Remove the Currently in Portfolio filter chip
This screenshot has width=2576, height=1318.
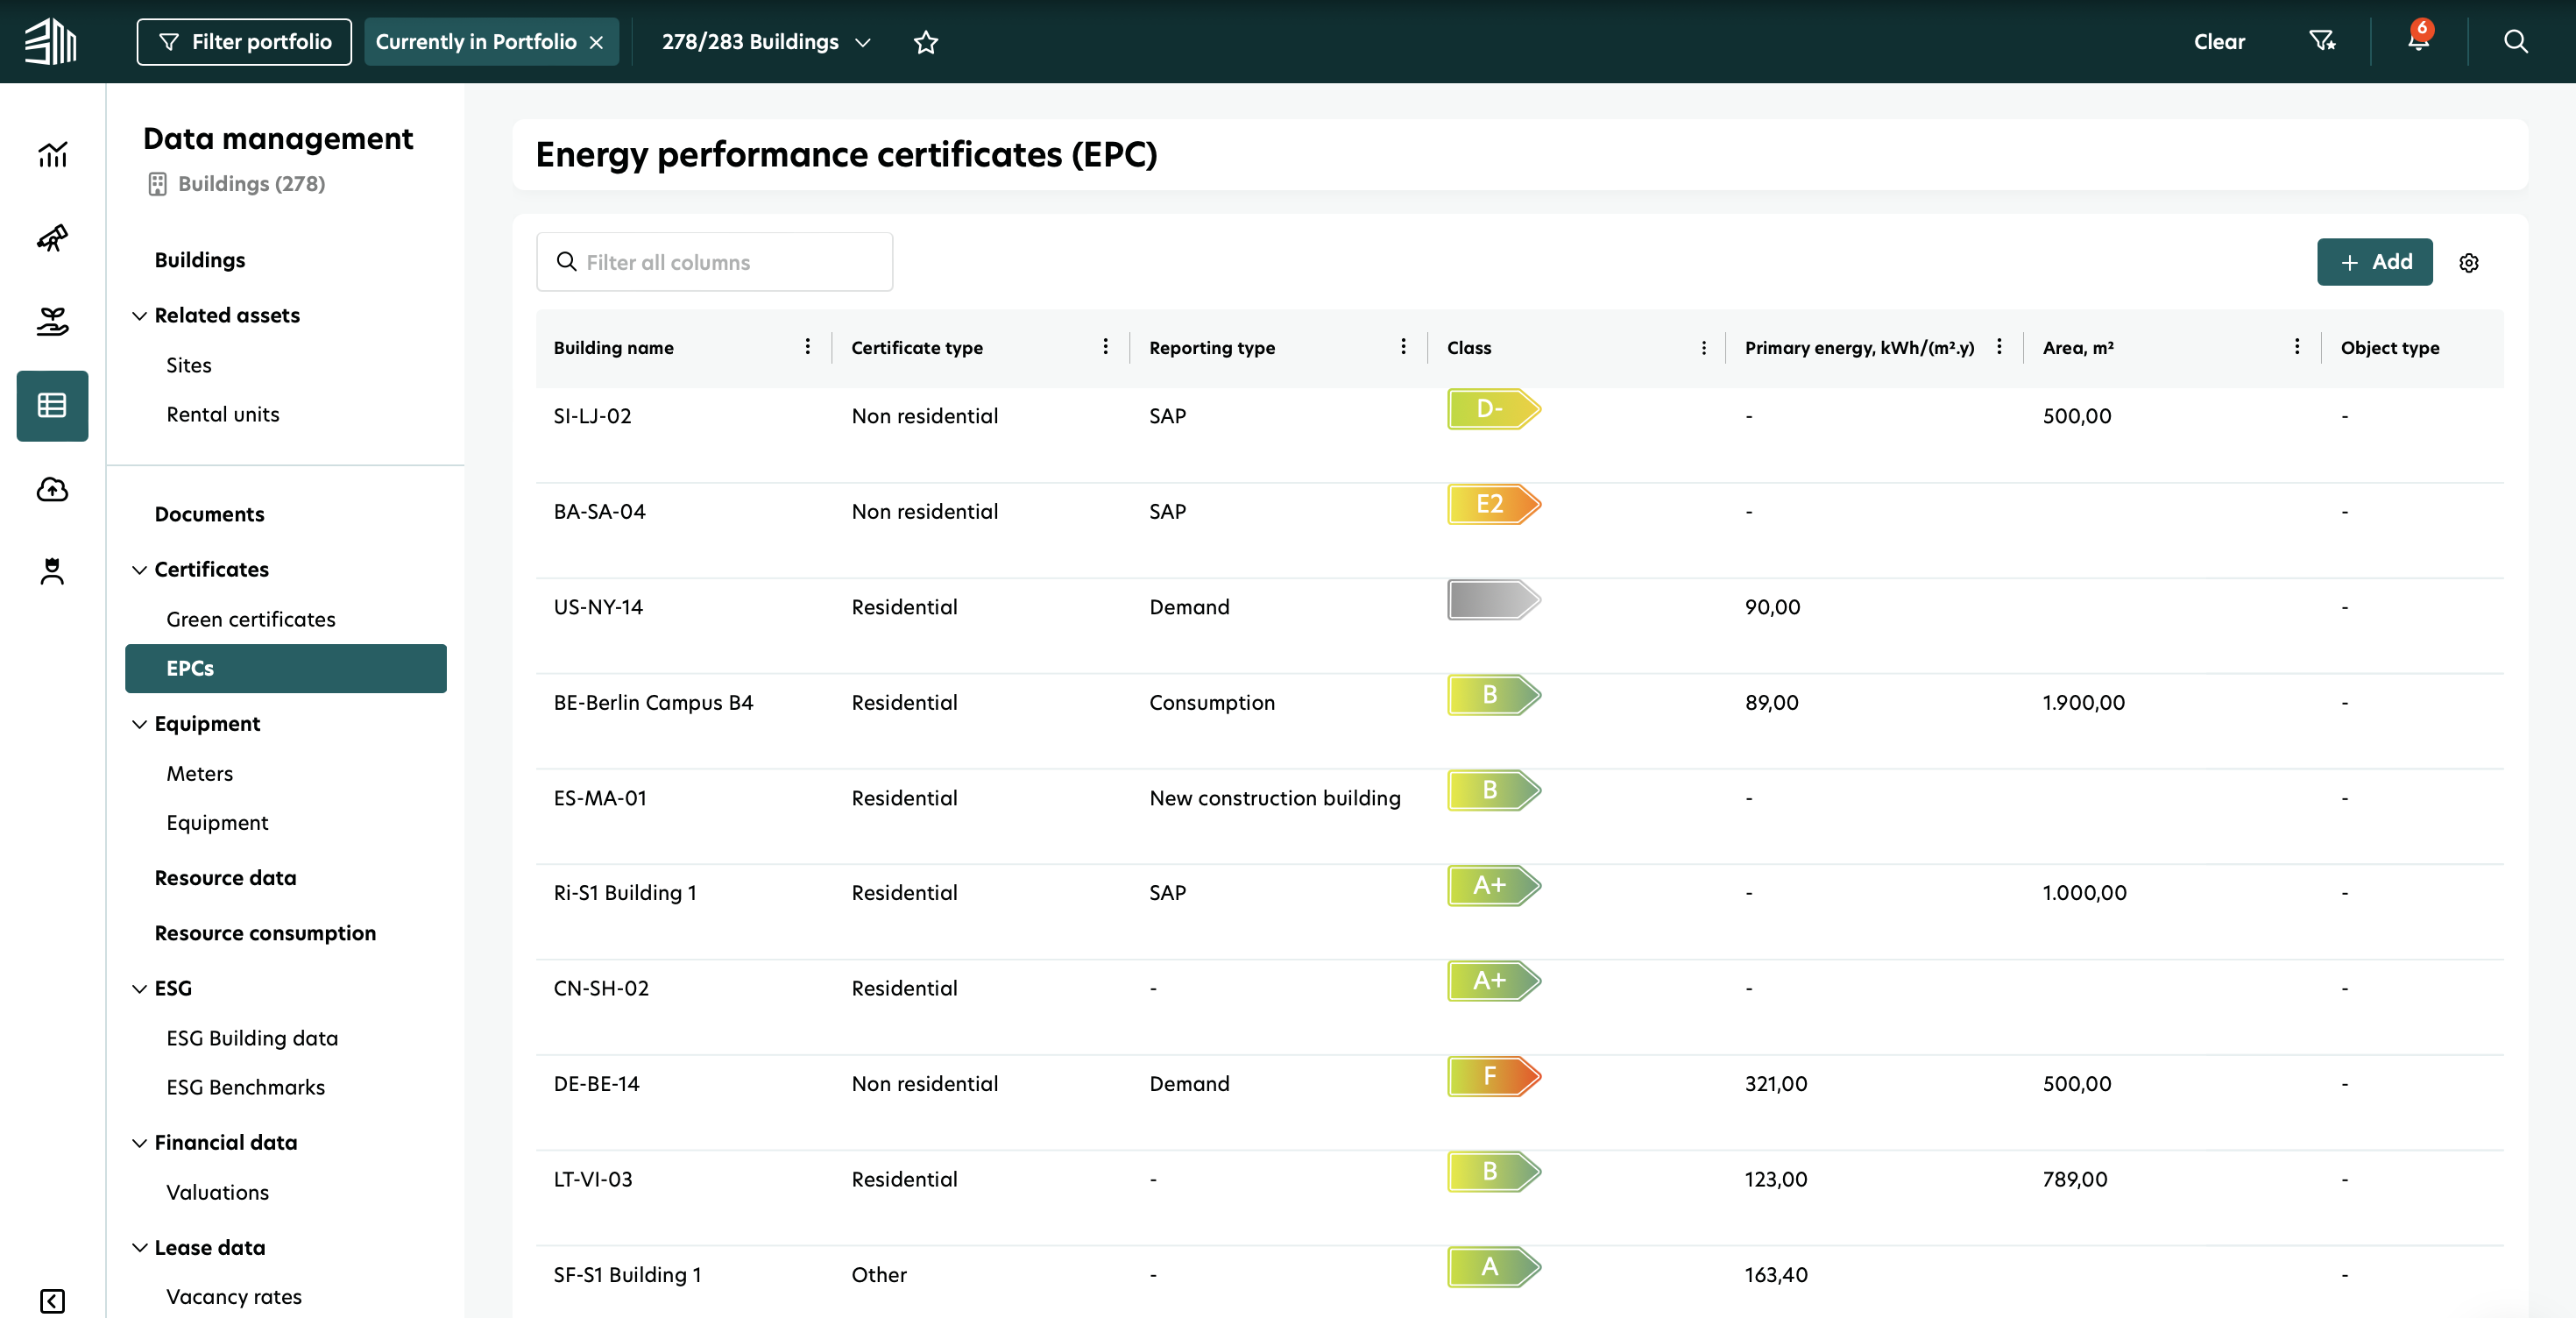pyautogui.click(x=597, y=42)
